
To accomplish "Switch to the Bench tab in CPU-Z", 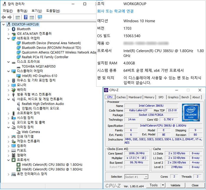I will pos(185,97).
